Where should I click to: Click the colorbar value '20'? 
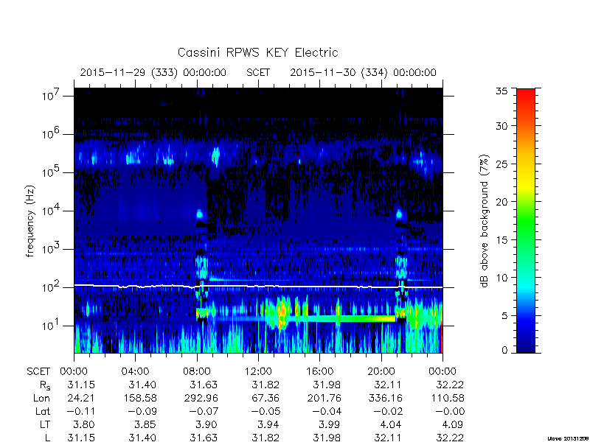tap(502, 202)
